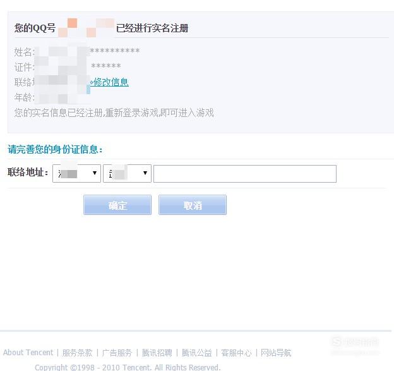Focus the detailed address text field
Image resolution: width=394 pixels, height=371 pixels.
click(245, 174)
